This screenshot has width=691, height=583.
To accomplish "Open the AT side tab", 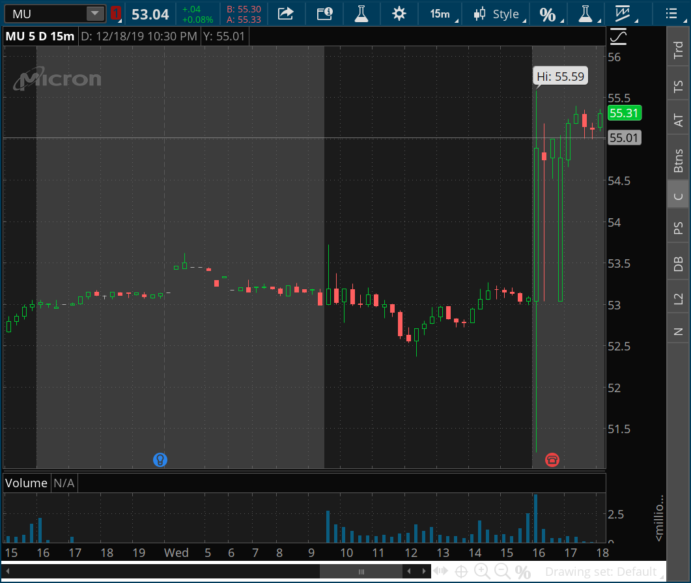I will [x=678, y=120].
